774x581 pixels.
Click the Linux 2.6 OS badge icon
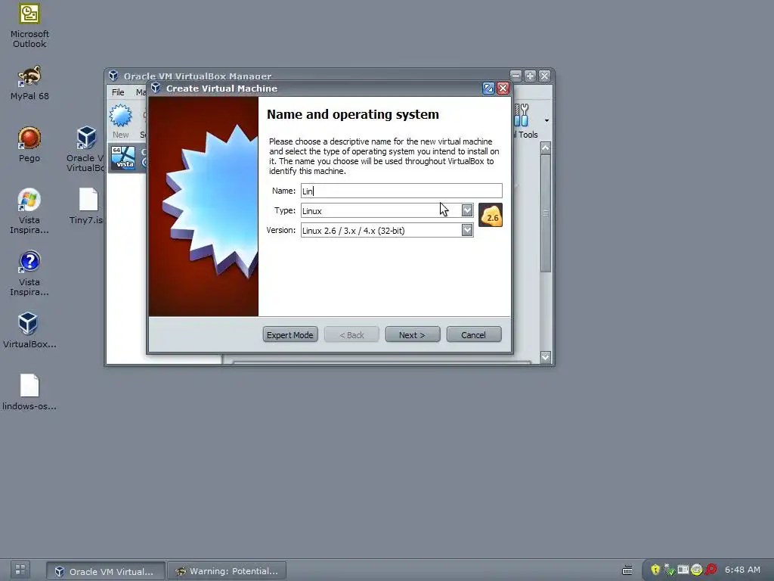click(x=490, y=216)
